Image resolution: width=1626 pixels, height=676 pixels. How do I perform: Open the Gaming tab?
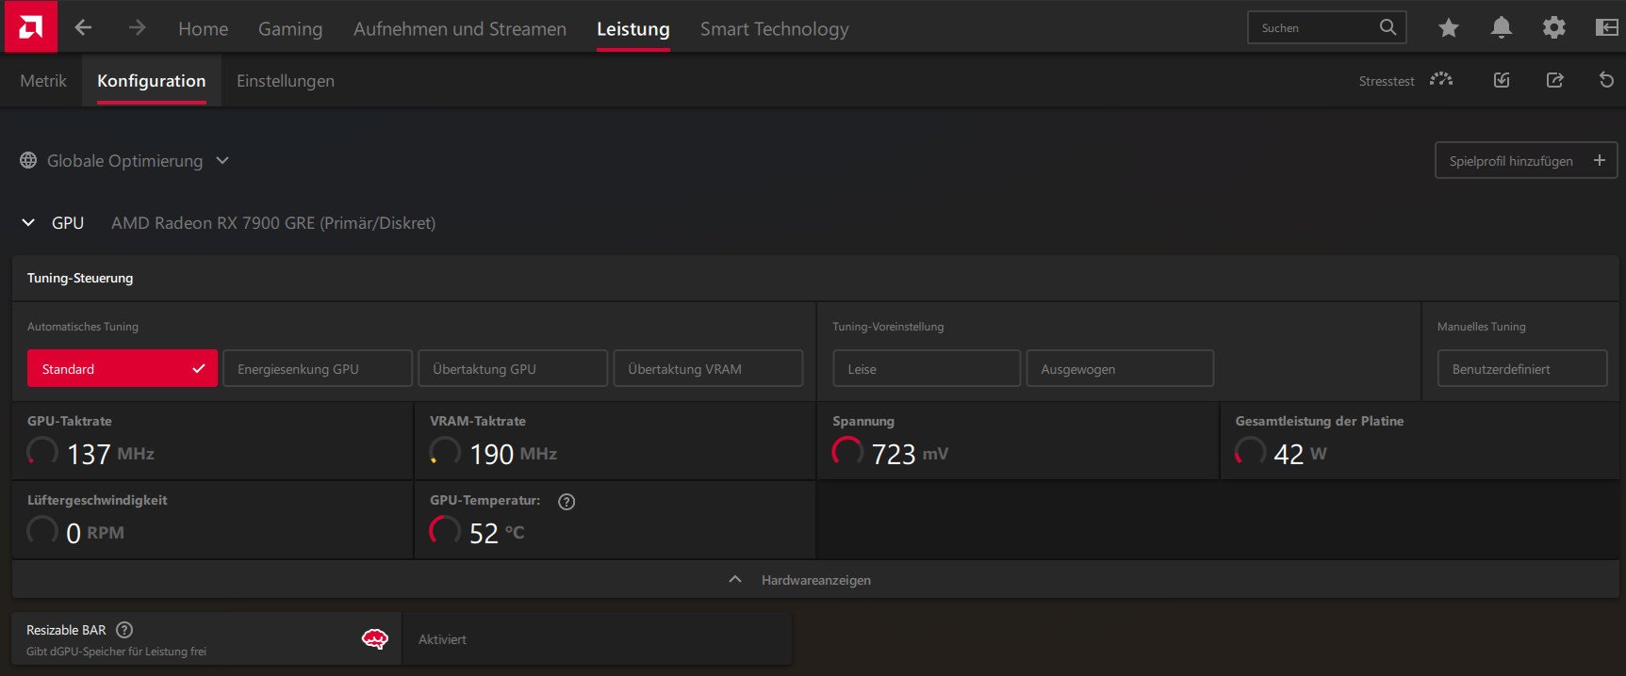point(290,29)
